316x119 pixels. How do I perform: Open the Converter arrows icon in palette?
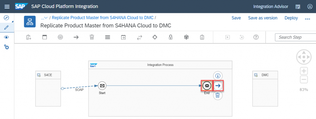(139, 37)
